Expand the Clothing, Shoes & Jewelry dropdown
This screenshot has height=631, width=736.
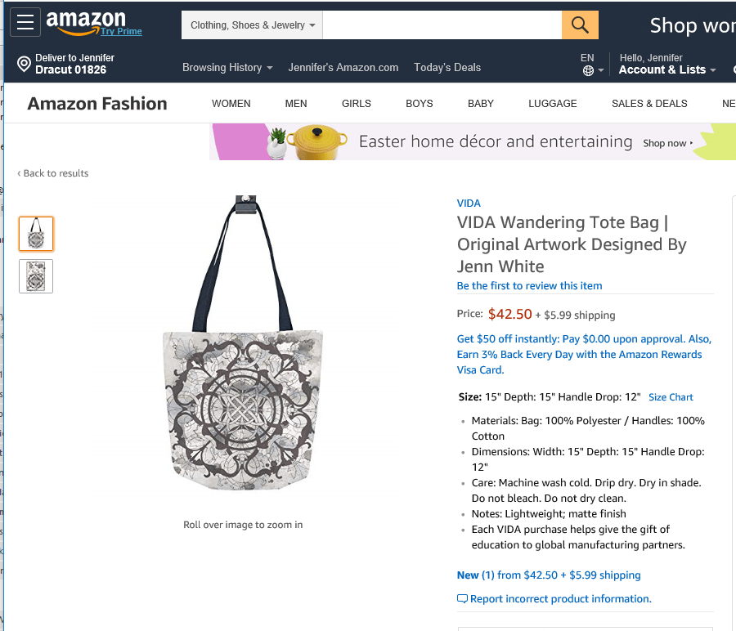point(252,25)
